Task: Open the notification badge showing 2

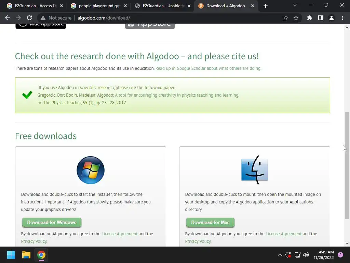Action: pyautogui.click(x=340, y=255)
